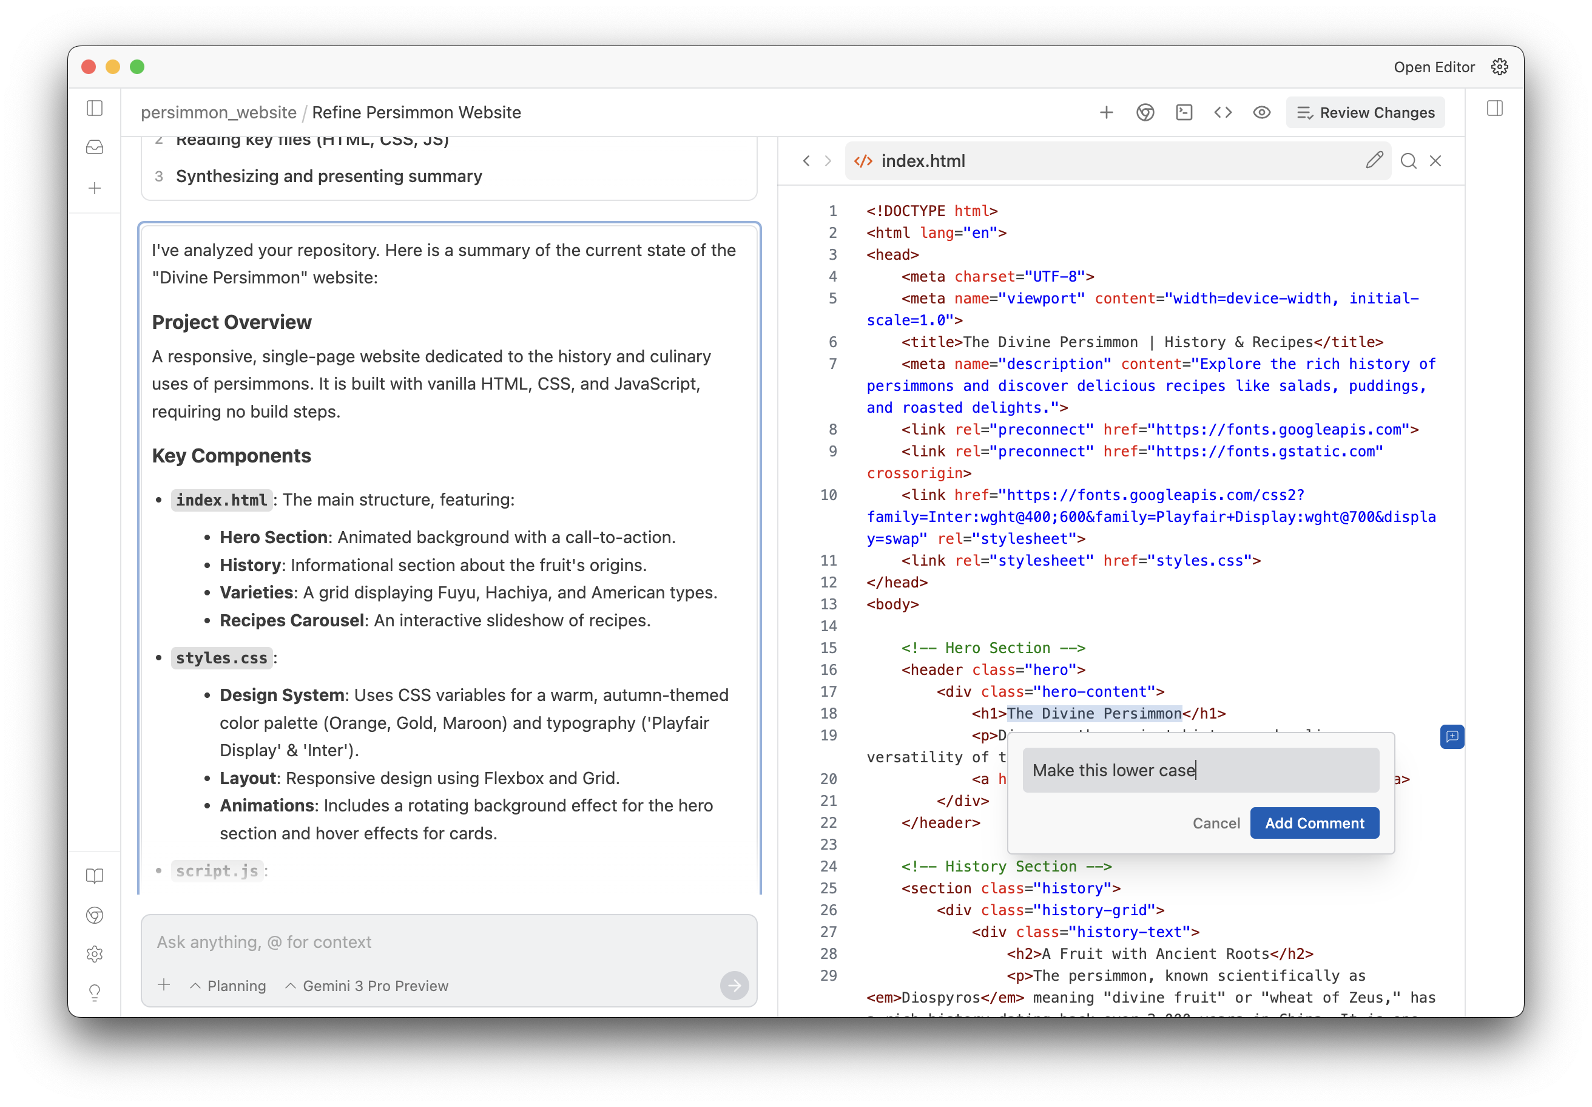Expand the Planning mode dropdown

228,986
